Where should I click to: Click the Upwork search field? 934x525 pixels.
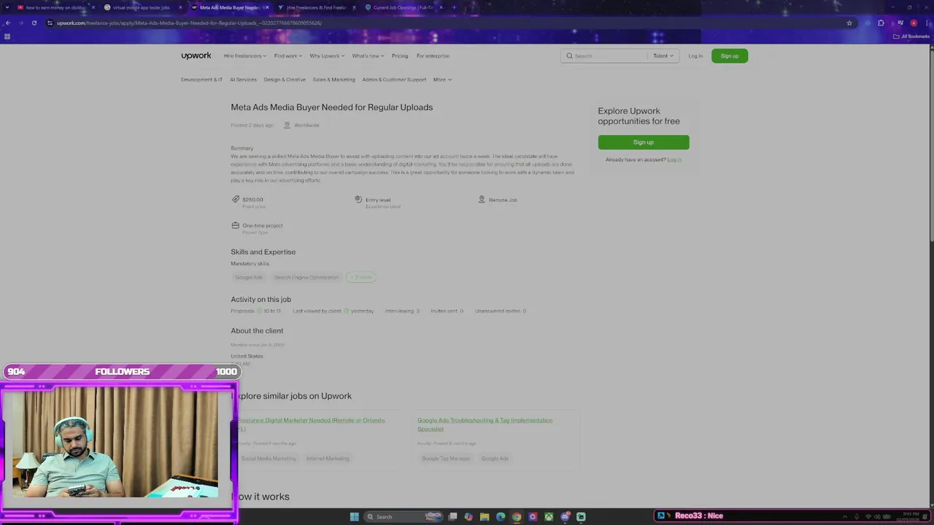(x=604, y=56)
